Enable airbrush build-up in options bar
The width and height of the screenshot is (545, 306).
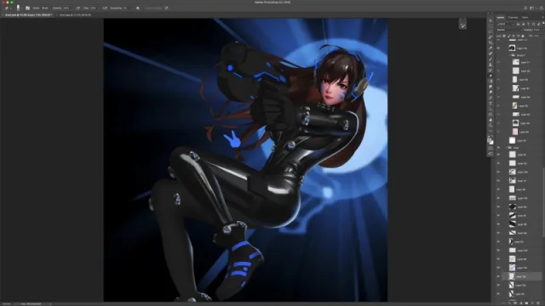[105, 8]
